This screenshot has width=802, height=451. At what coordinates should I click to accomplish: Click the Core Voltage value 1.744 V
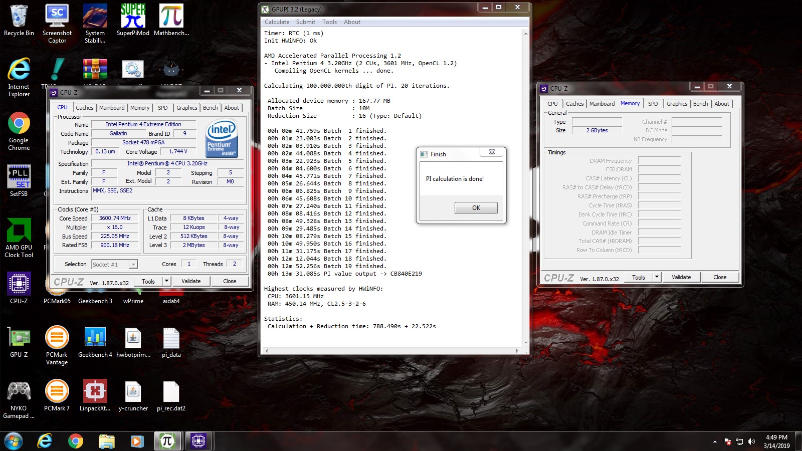(178, 151)
